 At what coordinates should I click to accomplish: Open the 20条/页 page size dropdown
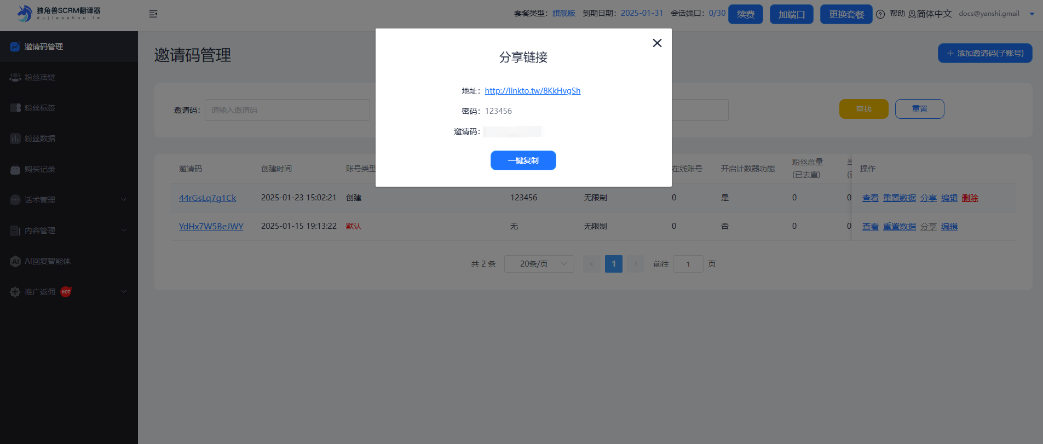pyautogui.click(x=539, y=264)
